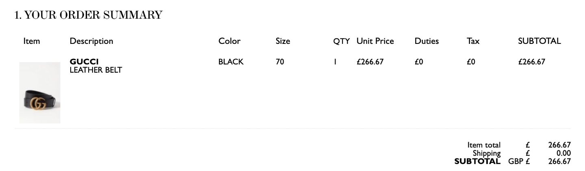Click the Color column header

(230, 41)
